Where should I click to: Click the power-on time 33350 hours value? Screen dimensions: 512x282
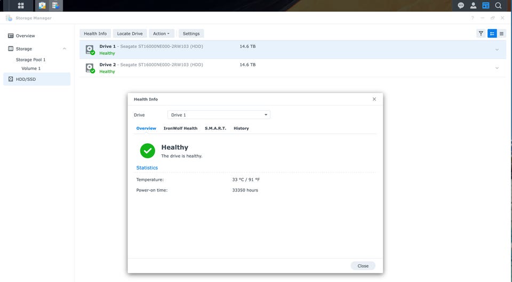pyautogui.click(x=245, y=190)
